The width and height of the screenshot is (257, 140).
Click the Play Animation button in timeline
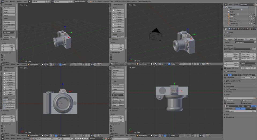[83, 138]
